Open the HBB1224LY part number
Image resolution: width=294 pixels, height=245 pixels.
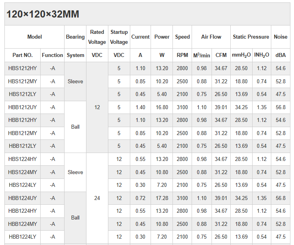22,237
